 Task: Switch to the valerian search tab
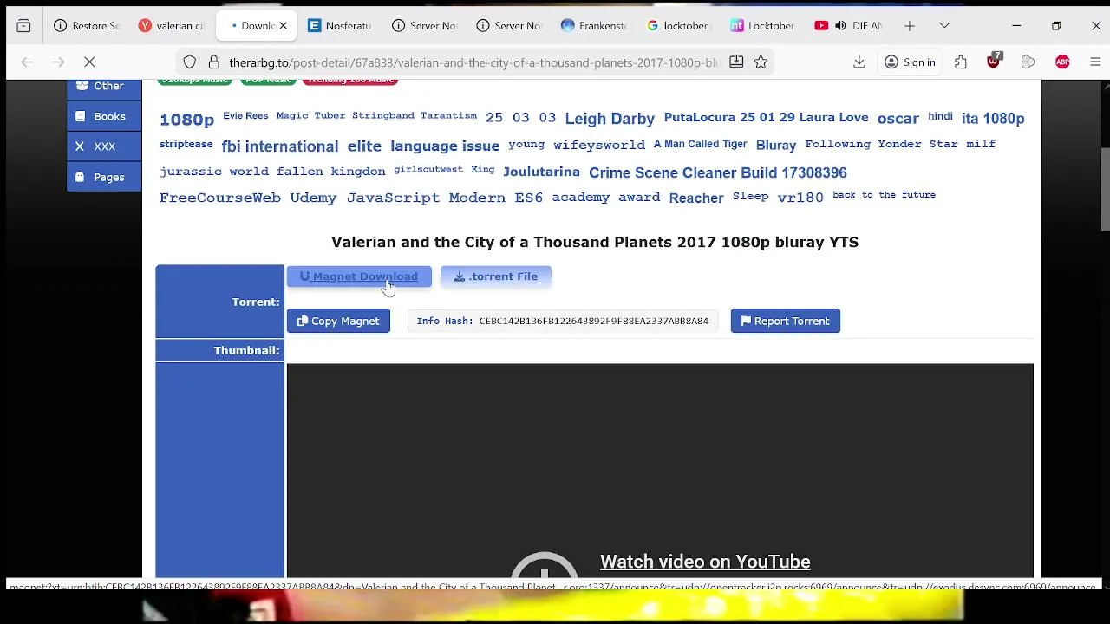point(171,26)
